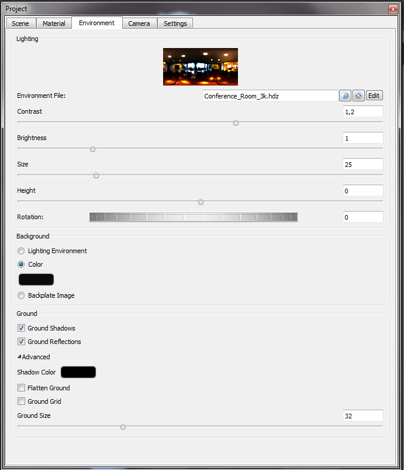Click the Environment File name field
This screenshot has height=470, width=404.
[x=270, y=96]
